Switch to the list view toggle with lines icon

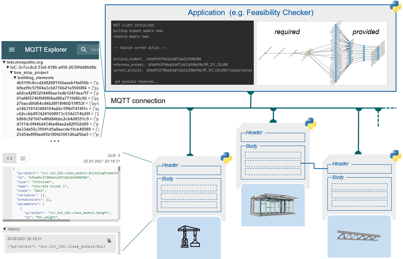(23, 158)
